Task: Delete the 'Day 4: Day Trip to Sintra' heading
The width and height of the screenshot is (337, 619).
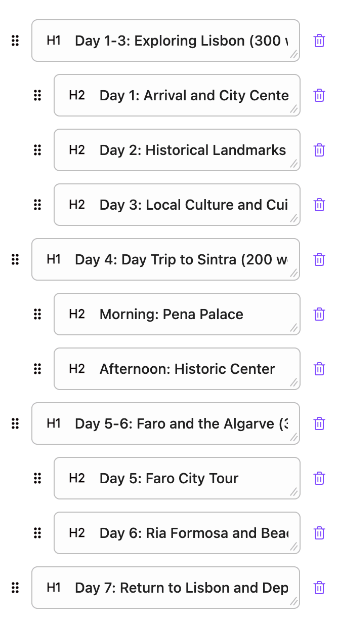Action: (319, 260)
